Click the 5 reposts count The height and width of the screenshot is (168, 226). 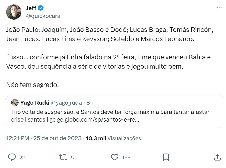point(72,158)
